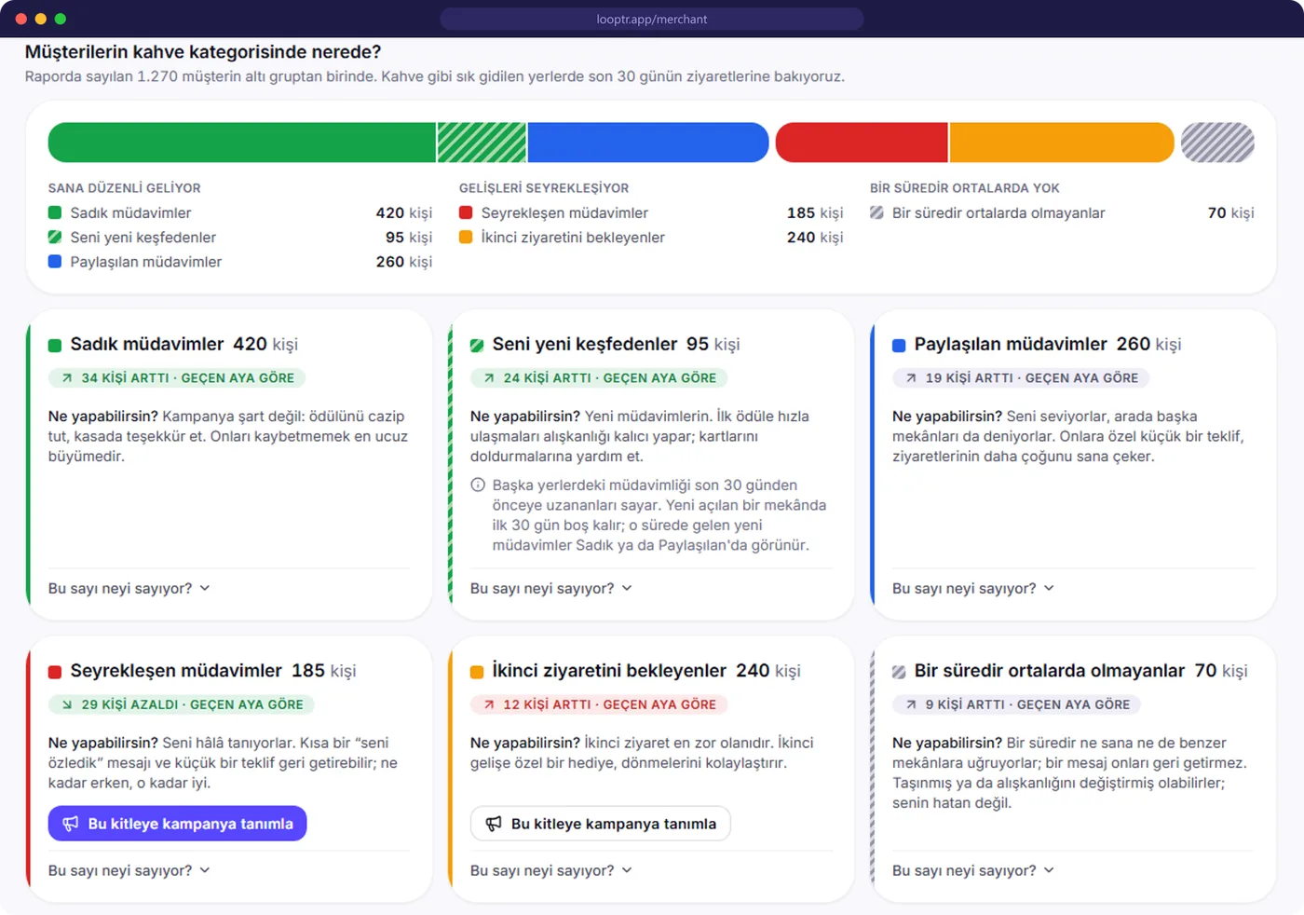Image resolution: width=1304 pixels, height=915 pixels.
Task: Click the looptr.app/merchant address bar
Action: 652,19
